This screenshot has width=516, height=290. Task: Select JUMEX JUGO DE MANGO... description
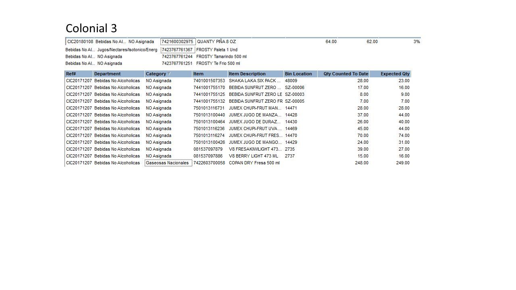255,142
